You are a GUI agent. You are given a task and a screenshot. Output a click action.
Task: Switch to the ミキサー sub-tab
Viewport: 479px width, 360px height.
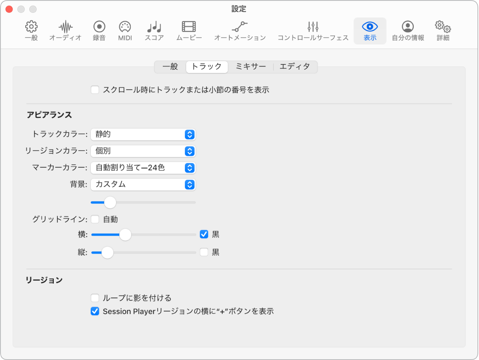pos(251,67)
